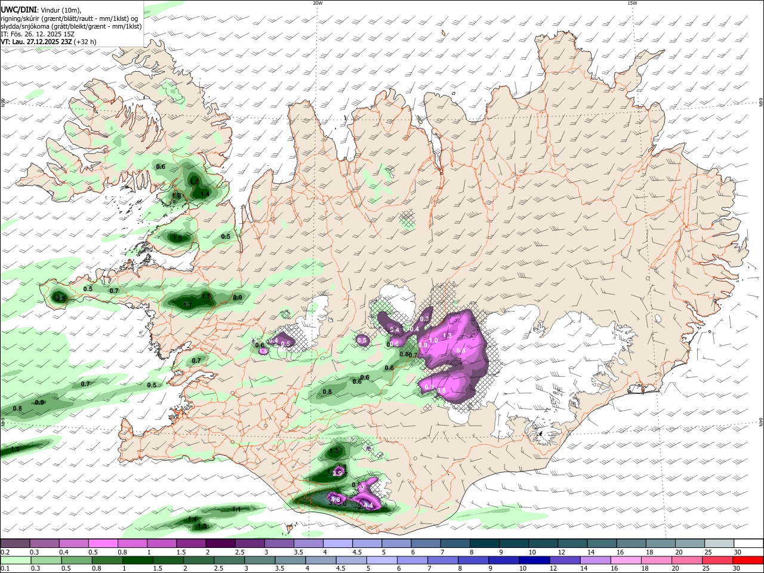
Task: Click the dull purple swatch between 0.2 and 0.3
Action: [16, 544]
